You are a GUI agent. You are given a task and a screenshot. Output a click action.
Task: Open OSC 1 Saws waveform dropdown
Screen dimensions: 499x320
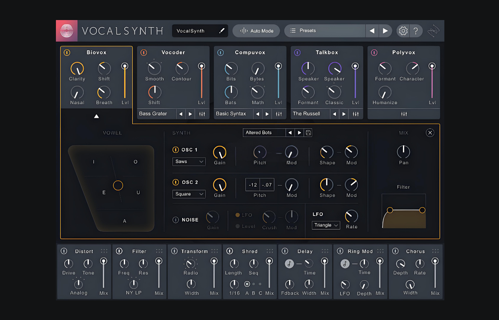189,162
